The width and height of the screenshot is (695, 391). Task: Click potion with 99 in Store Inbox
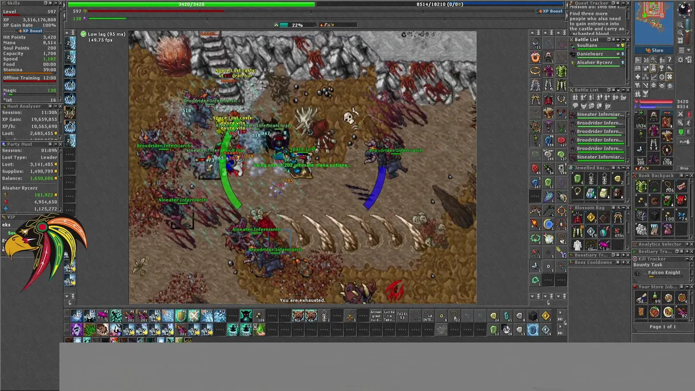(x=655, y=298)
